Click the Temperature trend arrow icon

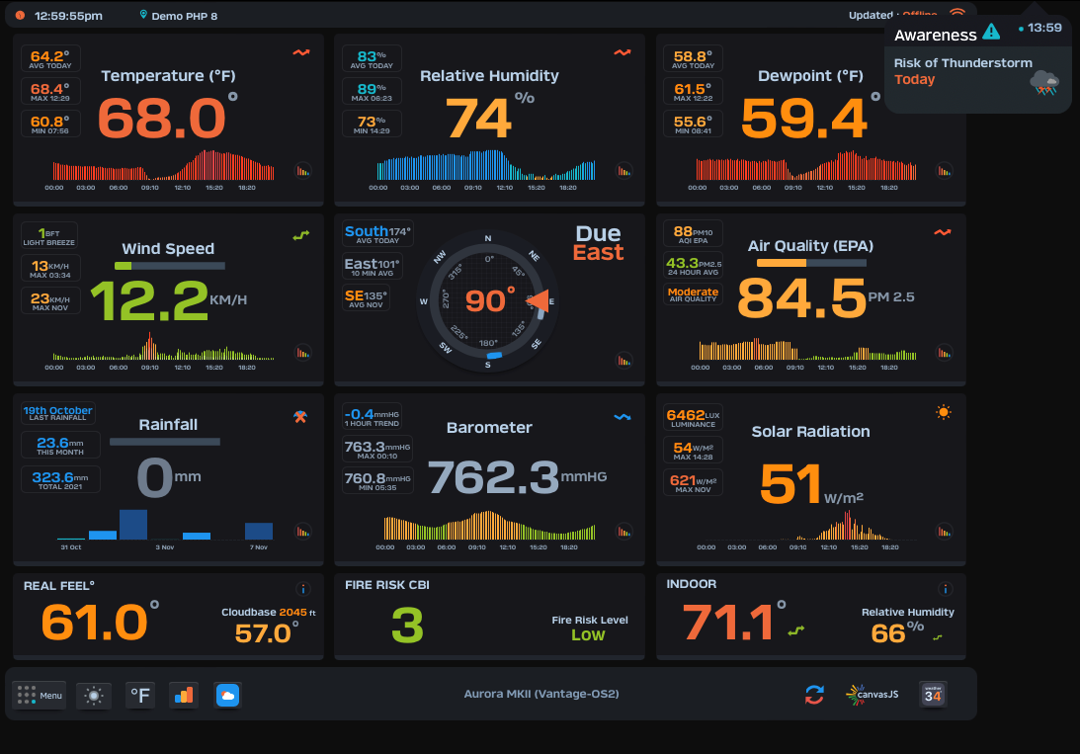click(301, 52)
